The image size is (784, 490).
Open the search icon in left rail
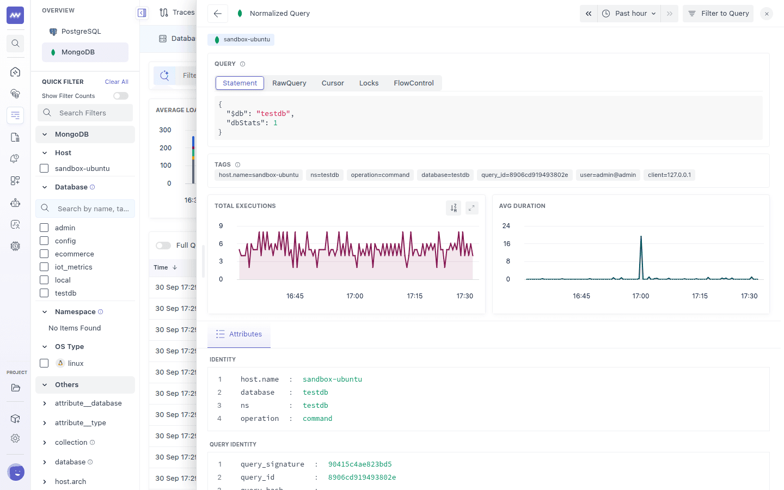point(15,44)
